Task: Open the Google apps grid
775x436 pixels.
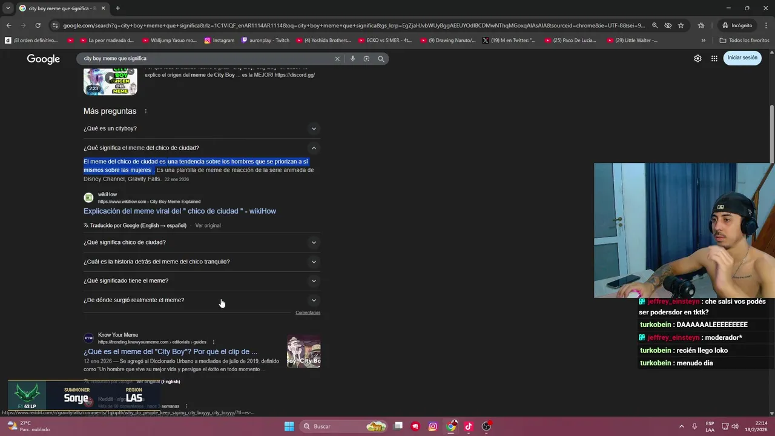Action: click(x=714, y=58)
